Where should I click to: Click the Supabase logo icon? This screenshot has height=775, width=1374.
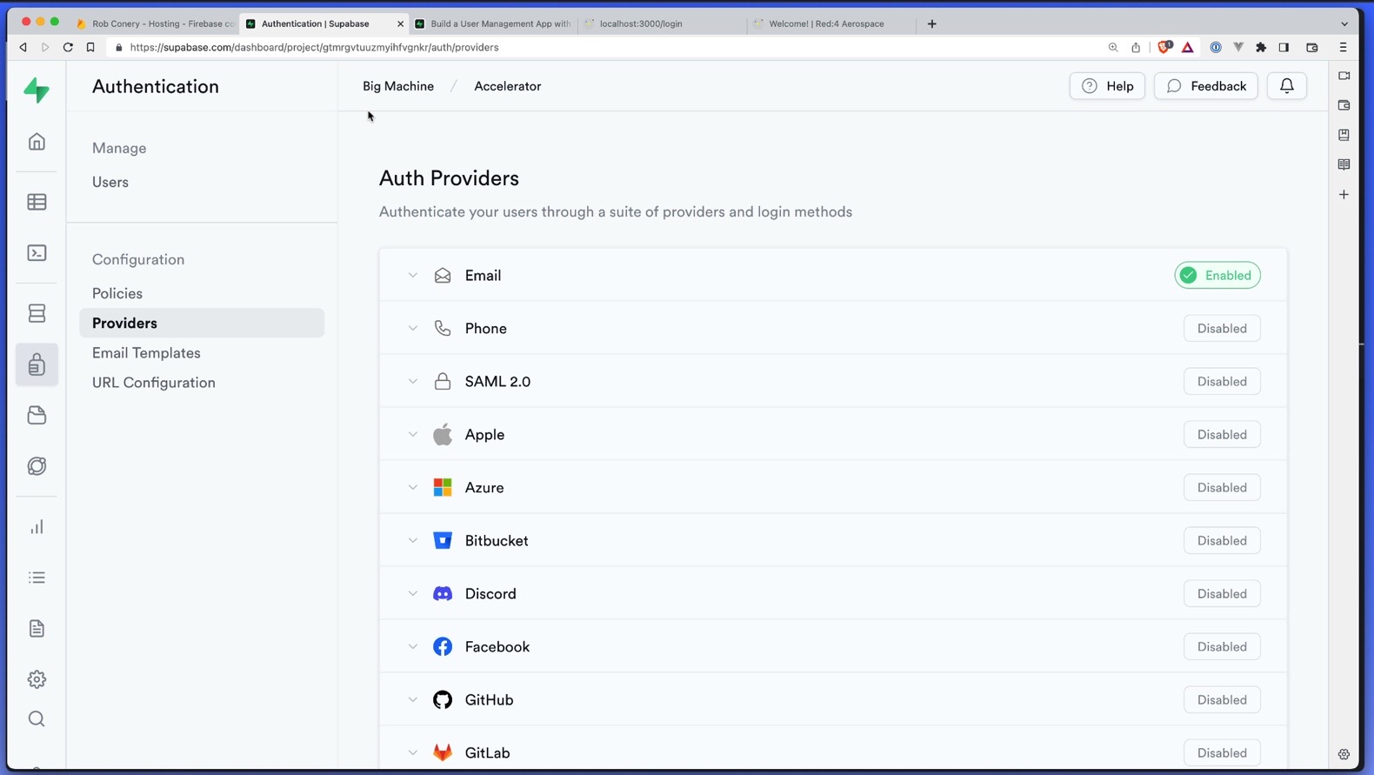37,90
